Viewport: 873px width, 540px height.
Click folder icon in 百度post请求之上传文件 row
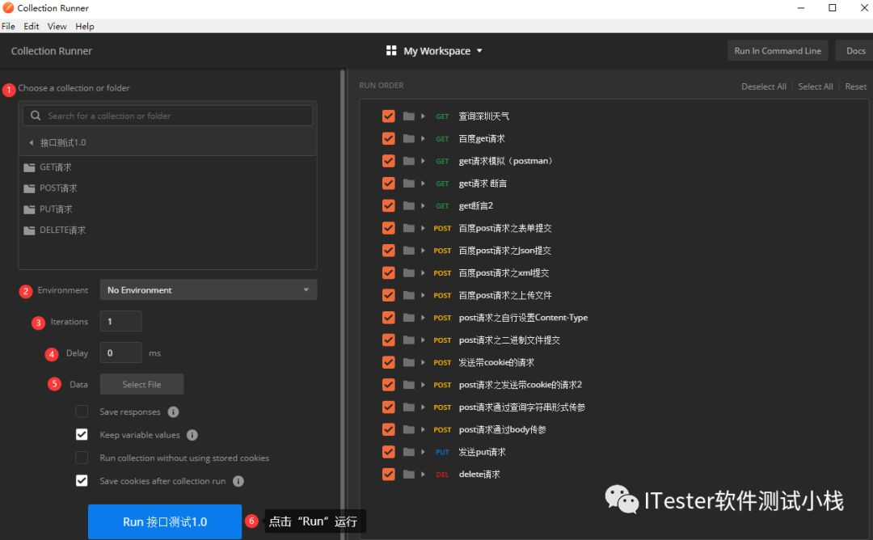tap(409, 295)
